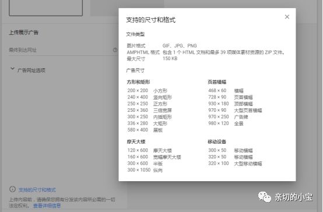This screenshot has height=212, width=323.
Task: Click the 200 × 200 小方形 row
Action: pyautogui.click(x=148, y=90)
